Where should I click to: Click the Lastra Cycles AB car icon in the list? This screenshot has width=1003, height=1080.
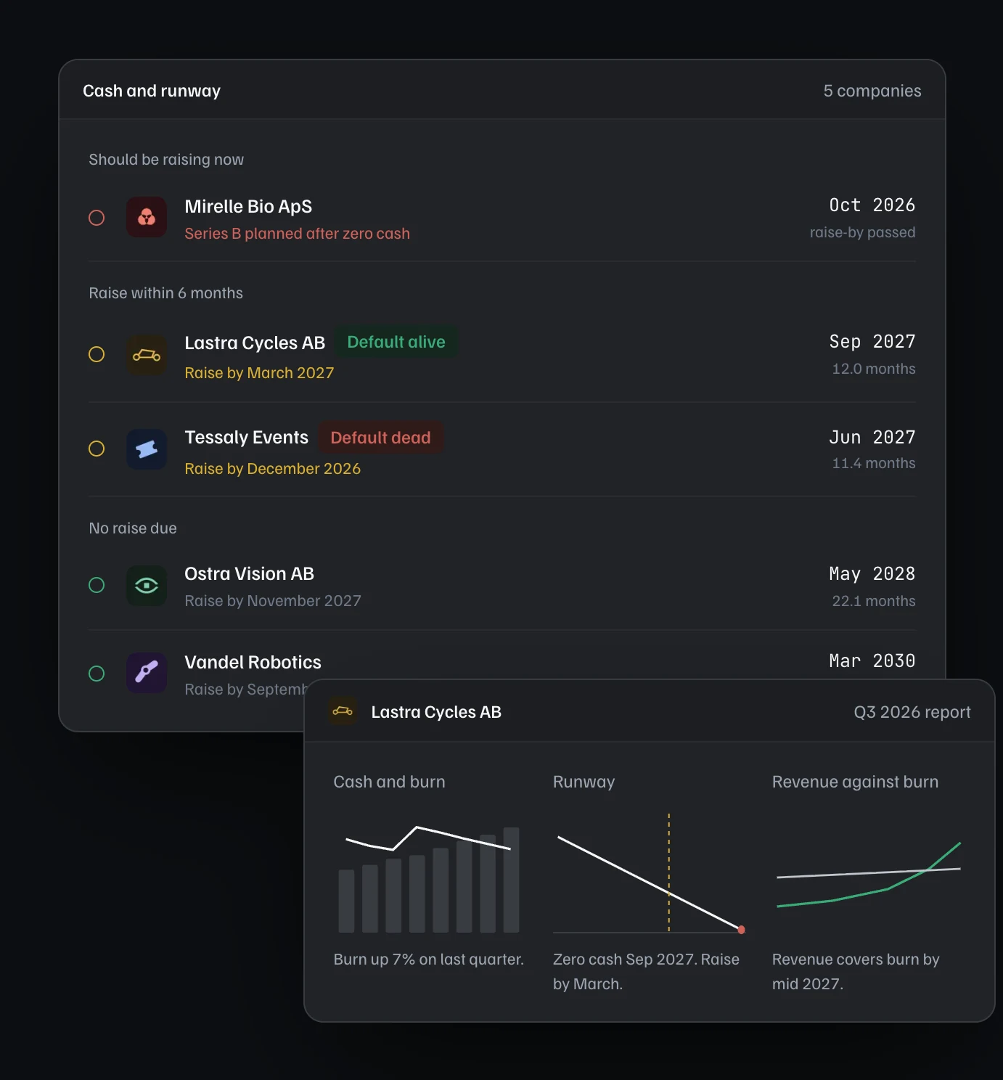coord(147,355)
